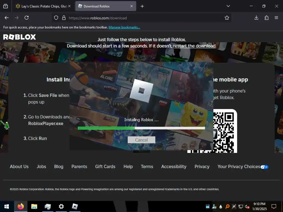Click the privacy choices toggle icon
Image resolution: width=283 pixels, height=212 pixels.
coord(264,167)
